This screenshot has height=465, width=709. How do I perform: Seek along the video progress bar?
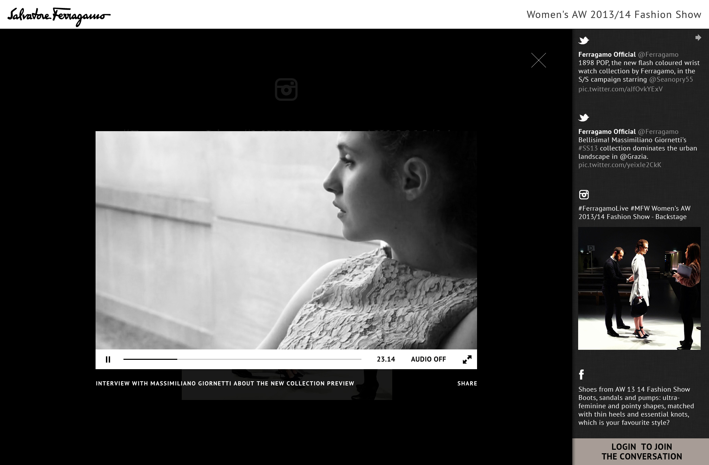pos(242,359)
